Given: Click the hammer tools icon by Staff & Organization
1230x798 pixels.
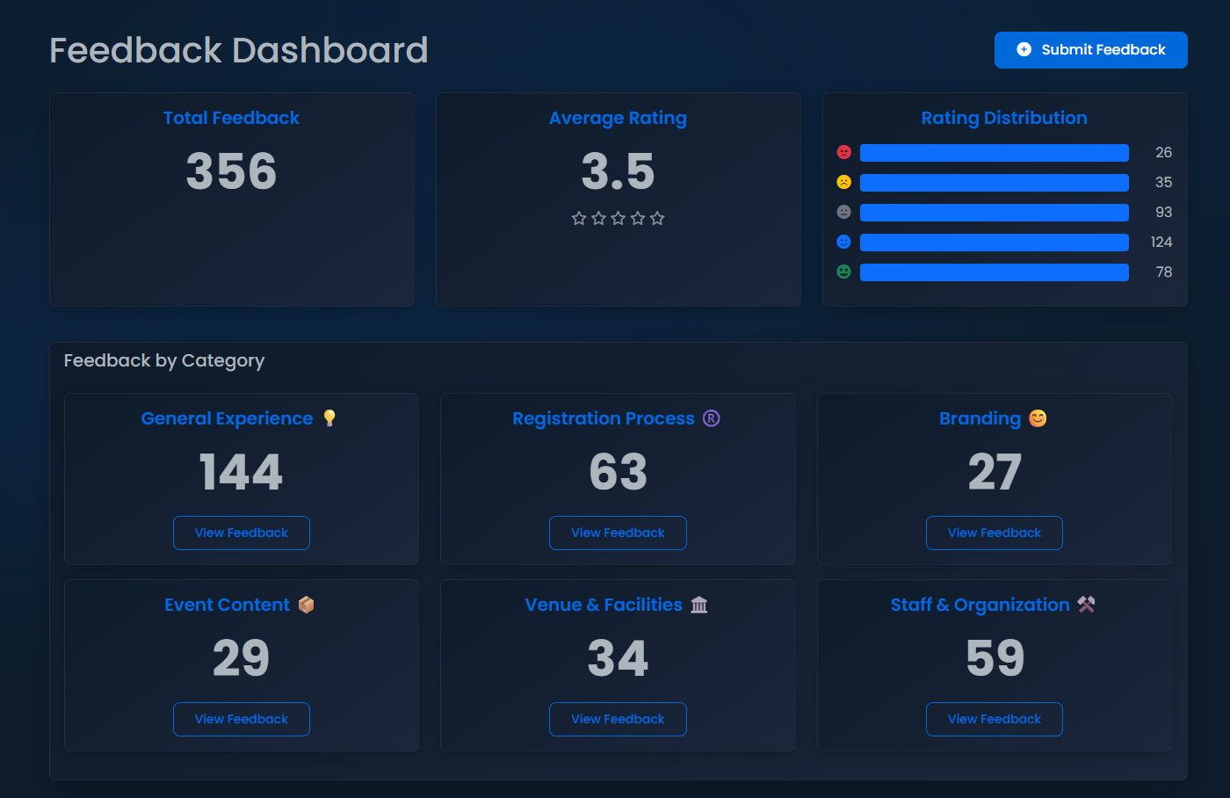Looking at the screenshot, I should pyautogui.click(x=1086, y=605).
